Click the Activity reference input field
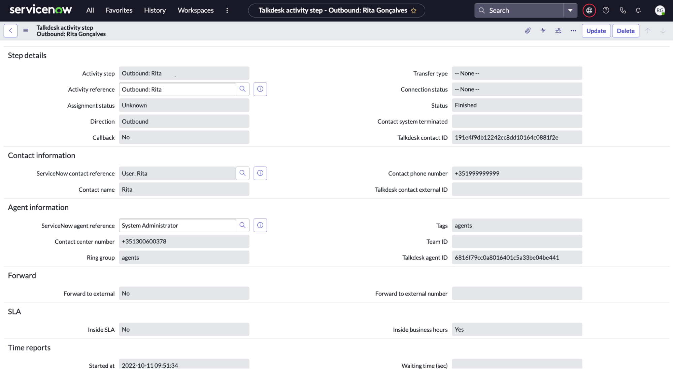Viewport: 673px width, 369px height. tap(177, 89)
